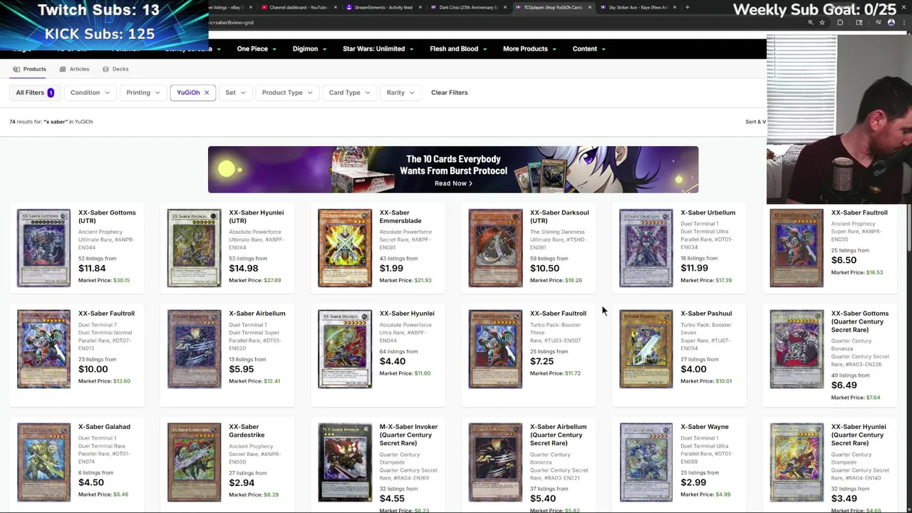Screen dimensions: 912x513
Task: Expand the Set filter dropdown
Action: pos(235,93)
